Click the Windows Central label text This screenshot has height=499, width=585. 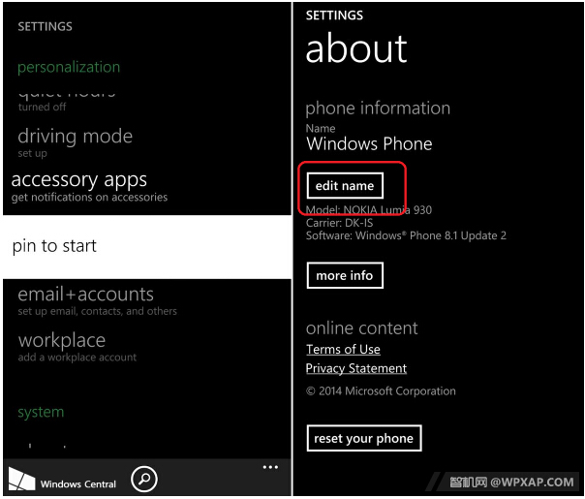[78, 484]
